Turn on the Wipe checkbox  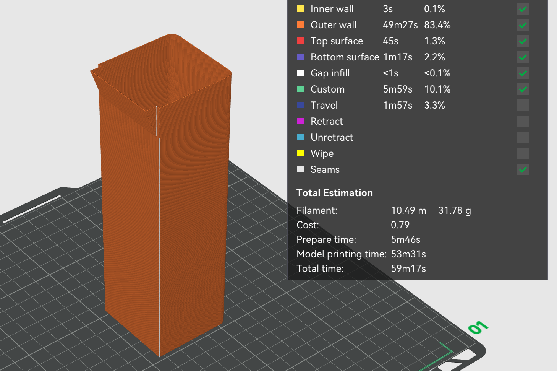coord(523,153)
